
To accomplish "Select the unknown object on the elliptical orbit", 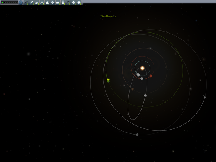I will coord(145,95).
